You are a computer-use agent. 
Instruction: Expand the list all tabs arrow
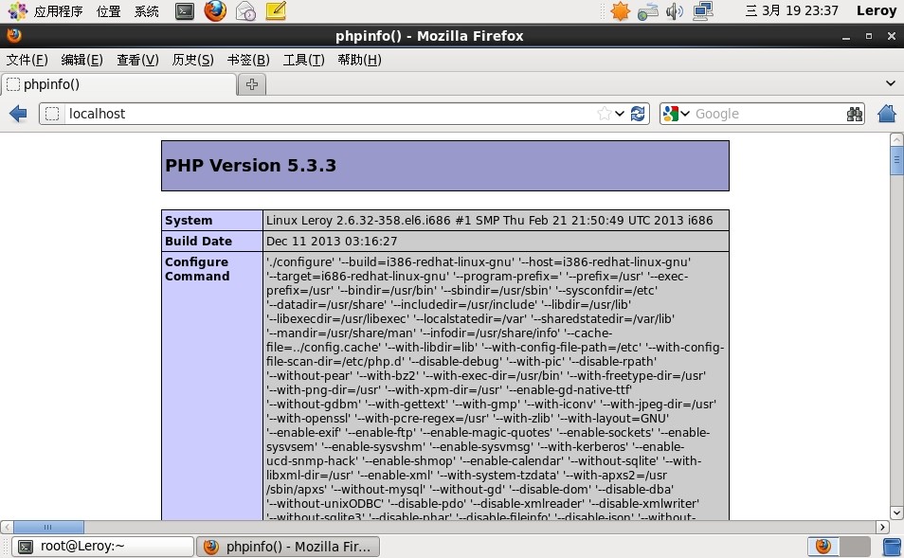click(890, 83)
